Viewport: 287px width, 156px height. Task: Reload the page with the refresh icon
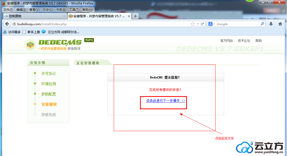202,24
